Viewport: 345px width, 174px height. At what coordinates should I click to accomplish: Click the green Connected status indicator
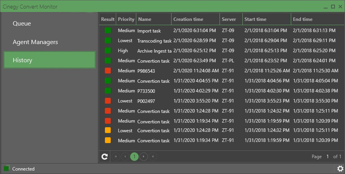(x=6, y=169)
